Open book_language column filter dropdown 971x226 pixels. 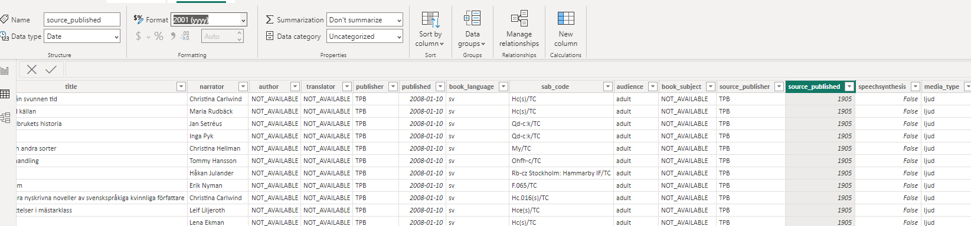click(x=504, y=87)
